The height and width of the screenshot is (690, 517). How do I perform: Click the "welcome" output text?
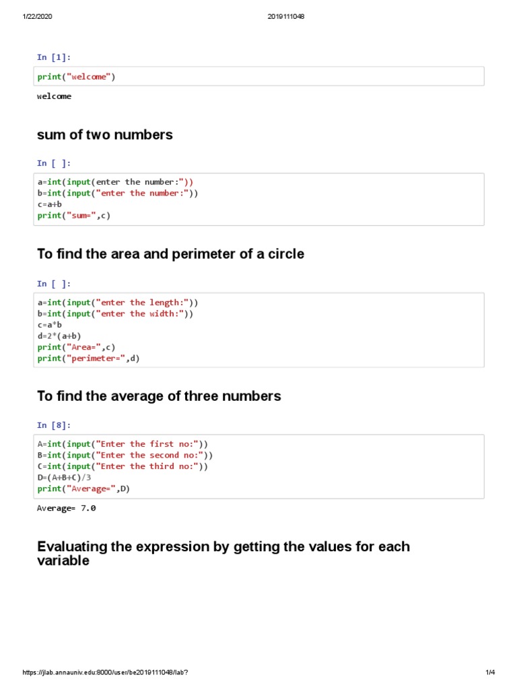[x=54, y=96]
